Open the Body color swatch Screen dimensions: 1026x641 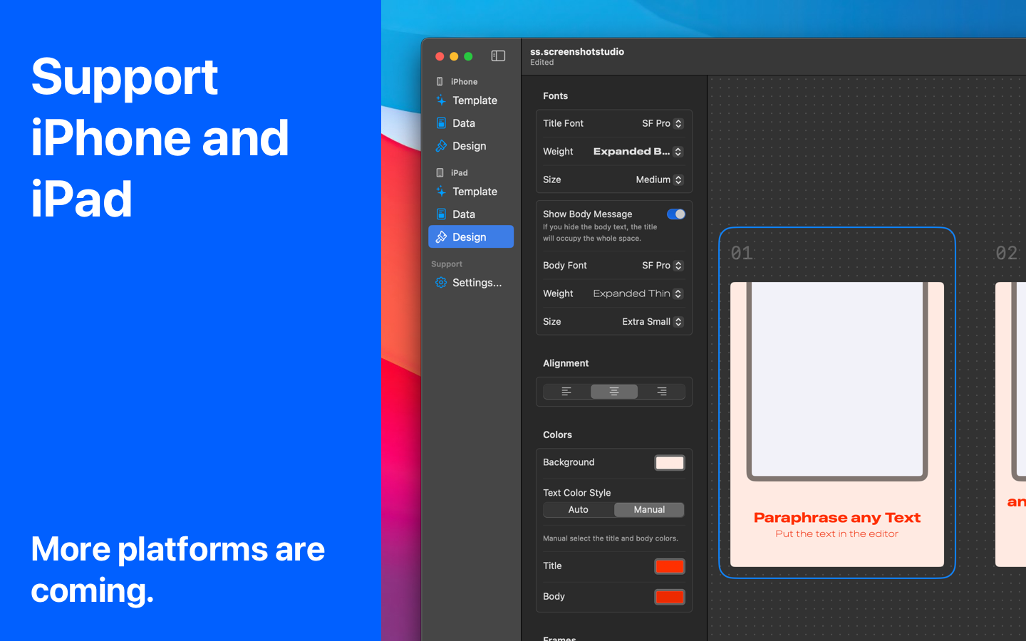coord(670,597)
